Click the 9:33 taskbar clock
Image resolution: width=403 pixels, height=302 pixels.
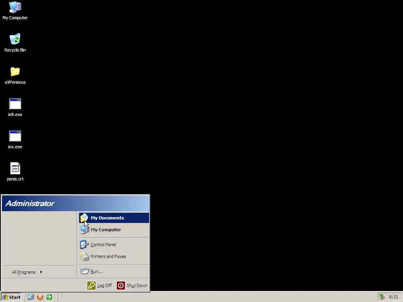[393, 297]
